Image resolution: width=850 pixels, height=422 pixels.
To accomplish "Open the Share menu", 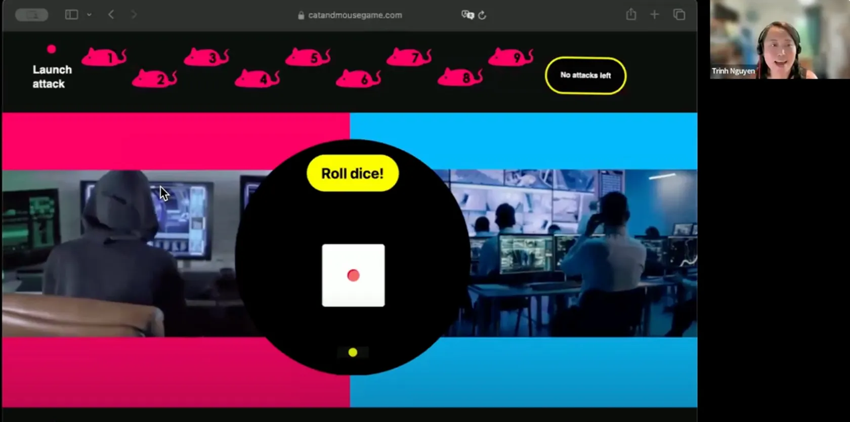I will (x=631, y=14).
